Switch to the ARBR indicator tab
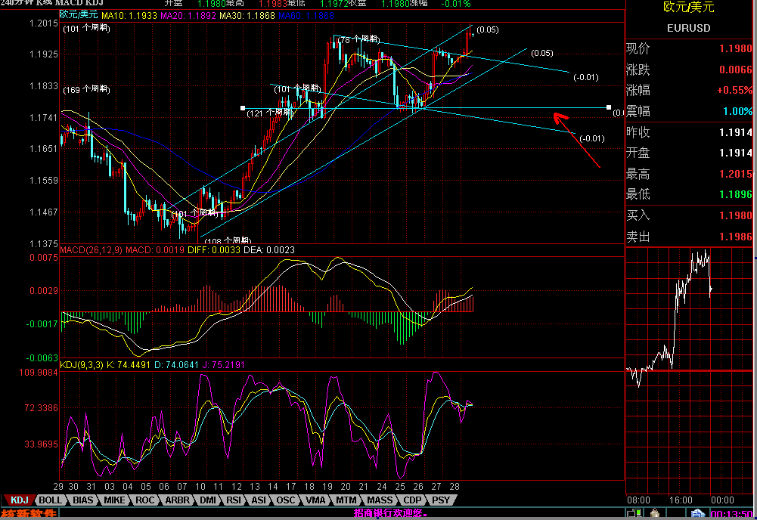The width and height of the screenshot is (757, 520). click(x=177, y=500)
